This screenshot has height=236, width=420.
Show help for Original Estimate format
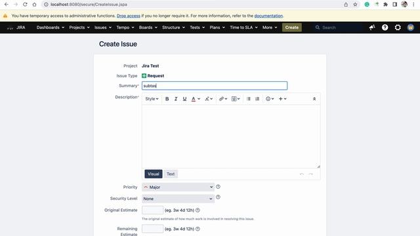(198, 210)
